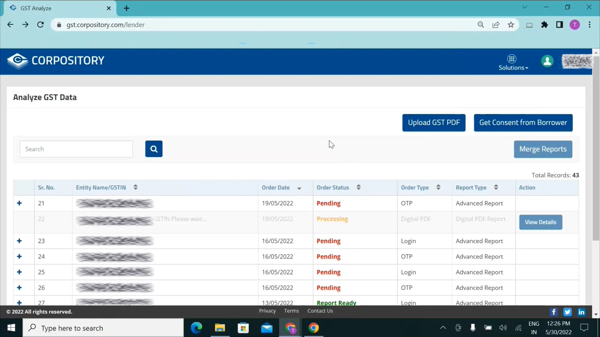Share this page from address bar

pos(496,25)
